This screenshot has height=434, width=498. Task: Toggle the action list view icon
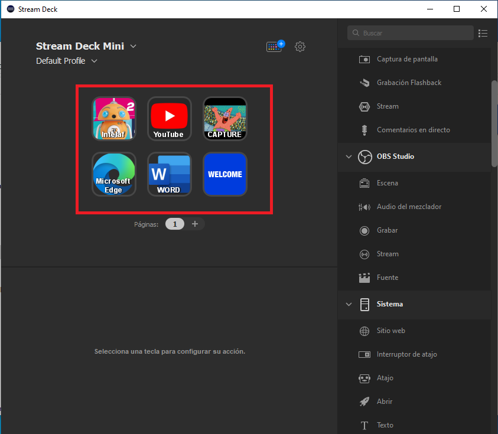[483, 33]
